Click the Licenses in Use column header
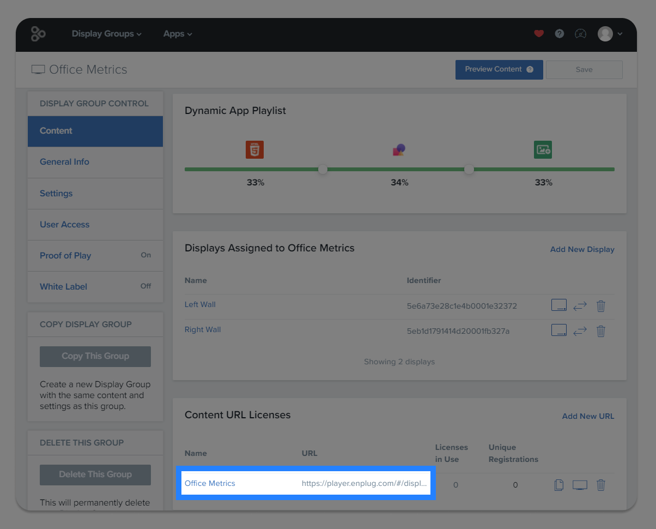656x529 pixels. [452, 453]
